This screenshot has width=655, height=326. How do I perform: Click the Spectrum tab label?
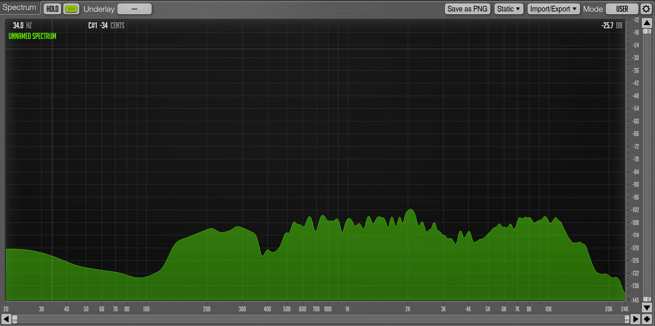pos(19,7)
